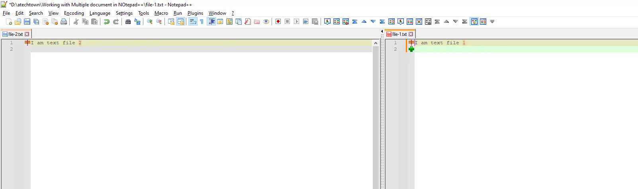The image size is (638, 189).
Task: Click the green highlighted line in file-1.txt
Action: click(526, 49)
